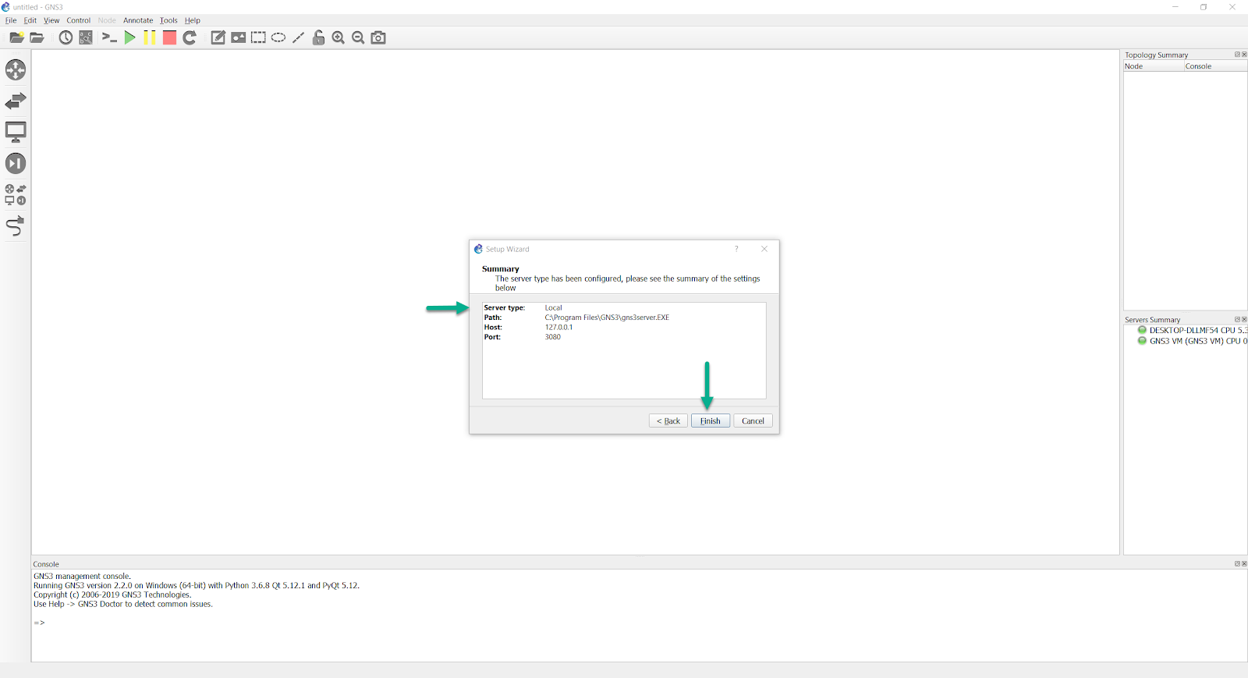Screen dimensions: 1248x678
Task: Float the Servers Summary panel
Action: (1237, 319)
